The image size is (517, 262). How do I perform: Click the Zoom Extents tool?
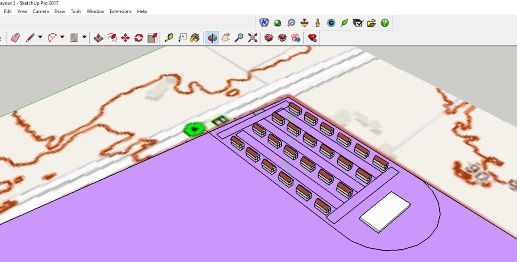point(252,38)
